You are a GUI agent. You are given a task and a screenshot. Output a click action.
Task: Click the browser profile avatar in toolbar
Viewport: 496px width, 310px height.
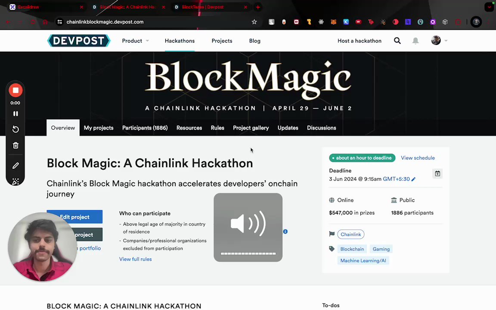click(476, 22)
